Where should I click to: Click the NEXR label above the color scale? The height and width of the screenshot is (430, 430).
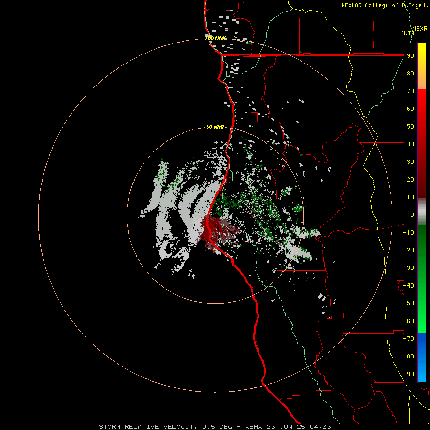[420, 29]
